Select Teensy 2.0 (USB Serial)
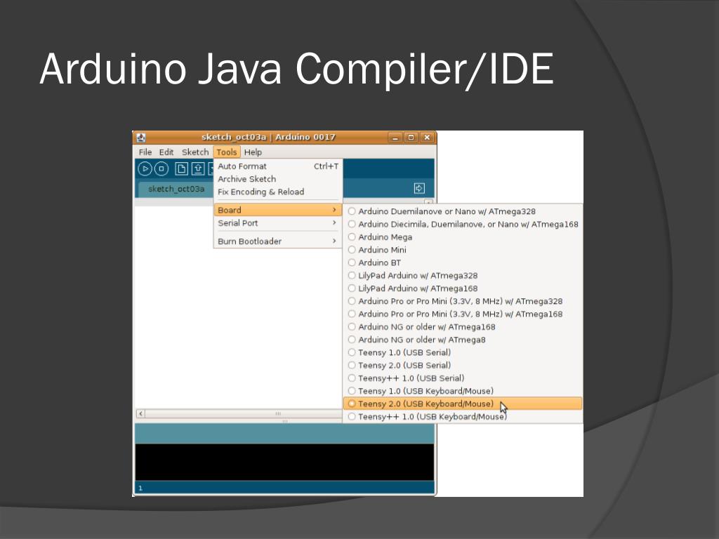The width and height of the screenshot is (719, 539). (x=463, y=365)
